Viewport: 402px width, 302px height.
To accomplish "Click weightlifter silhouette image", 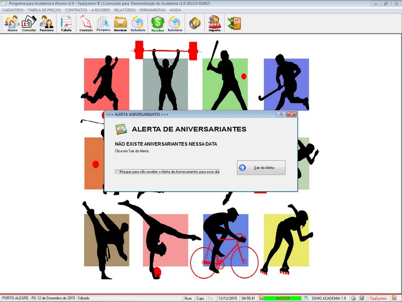I will click(166, 76).
